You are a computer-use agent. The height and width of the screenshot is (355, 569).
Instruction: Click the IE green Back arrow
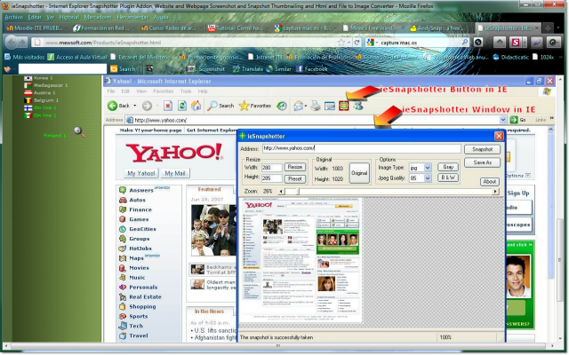pyautogui.click(x=113, y=106)
